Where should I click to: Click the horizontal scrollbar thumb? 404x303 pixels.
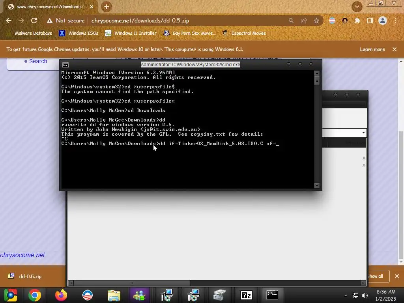point(132,283)
